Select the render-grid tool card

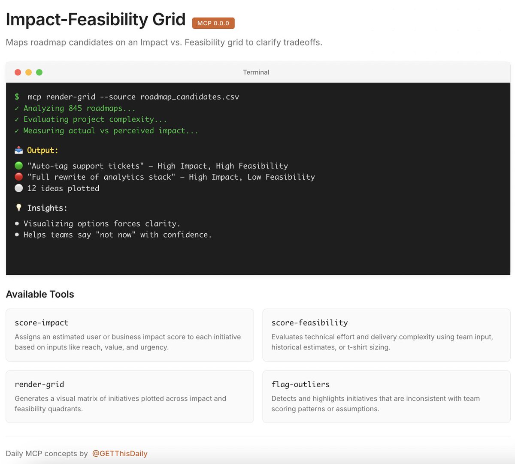pyautogui.click(x=130, y=397)
